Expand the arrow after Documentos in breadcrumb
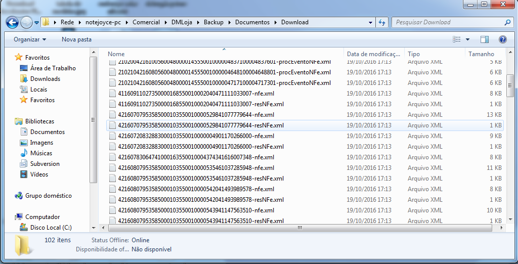Viewport: 518px width, 264px height. tap(276, 22)
